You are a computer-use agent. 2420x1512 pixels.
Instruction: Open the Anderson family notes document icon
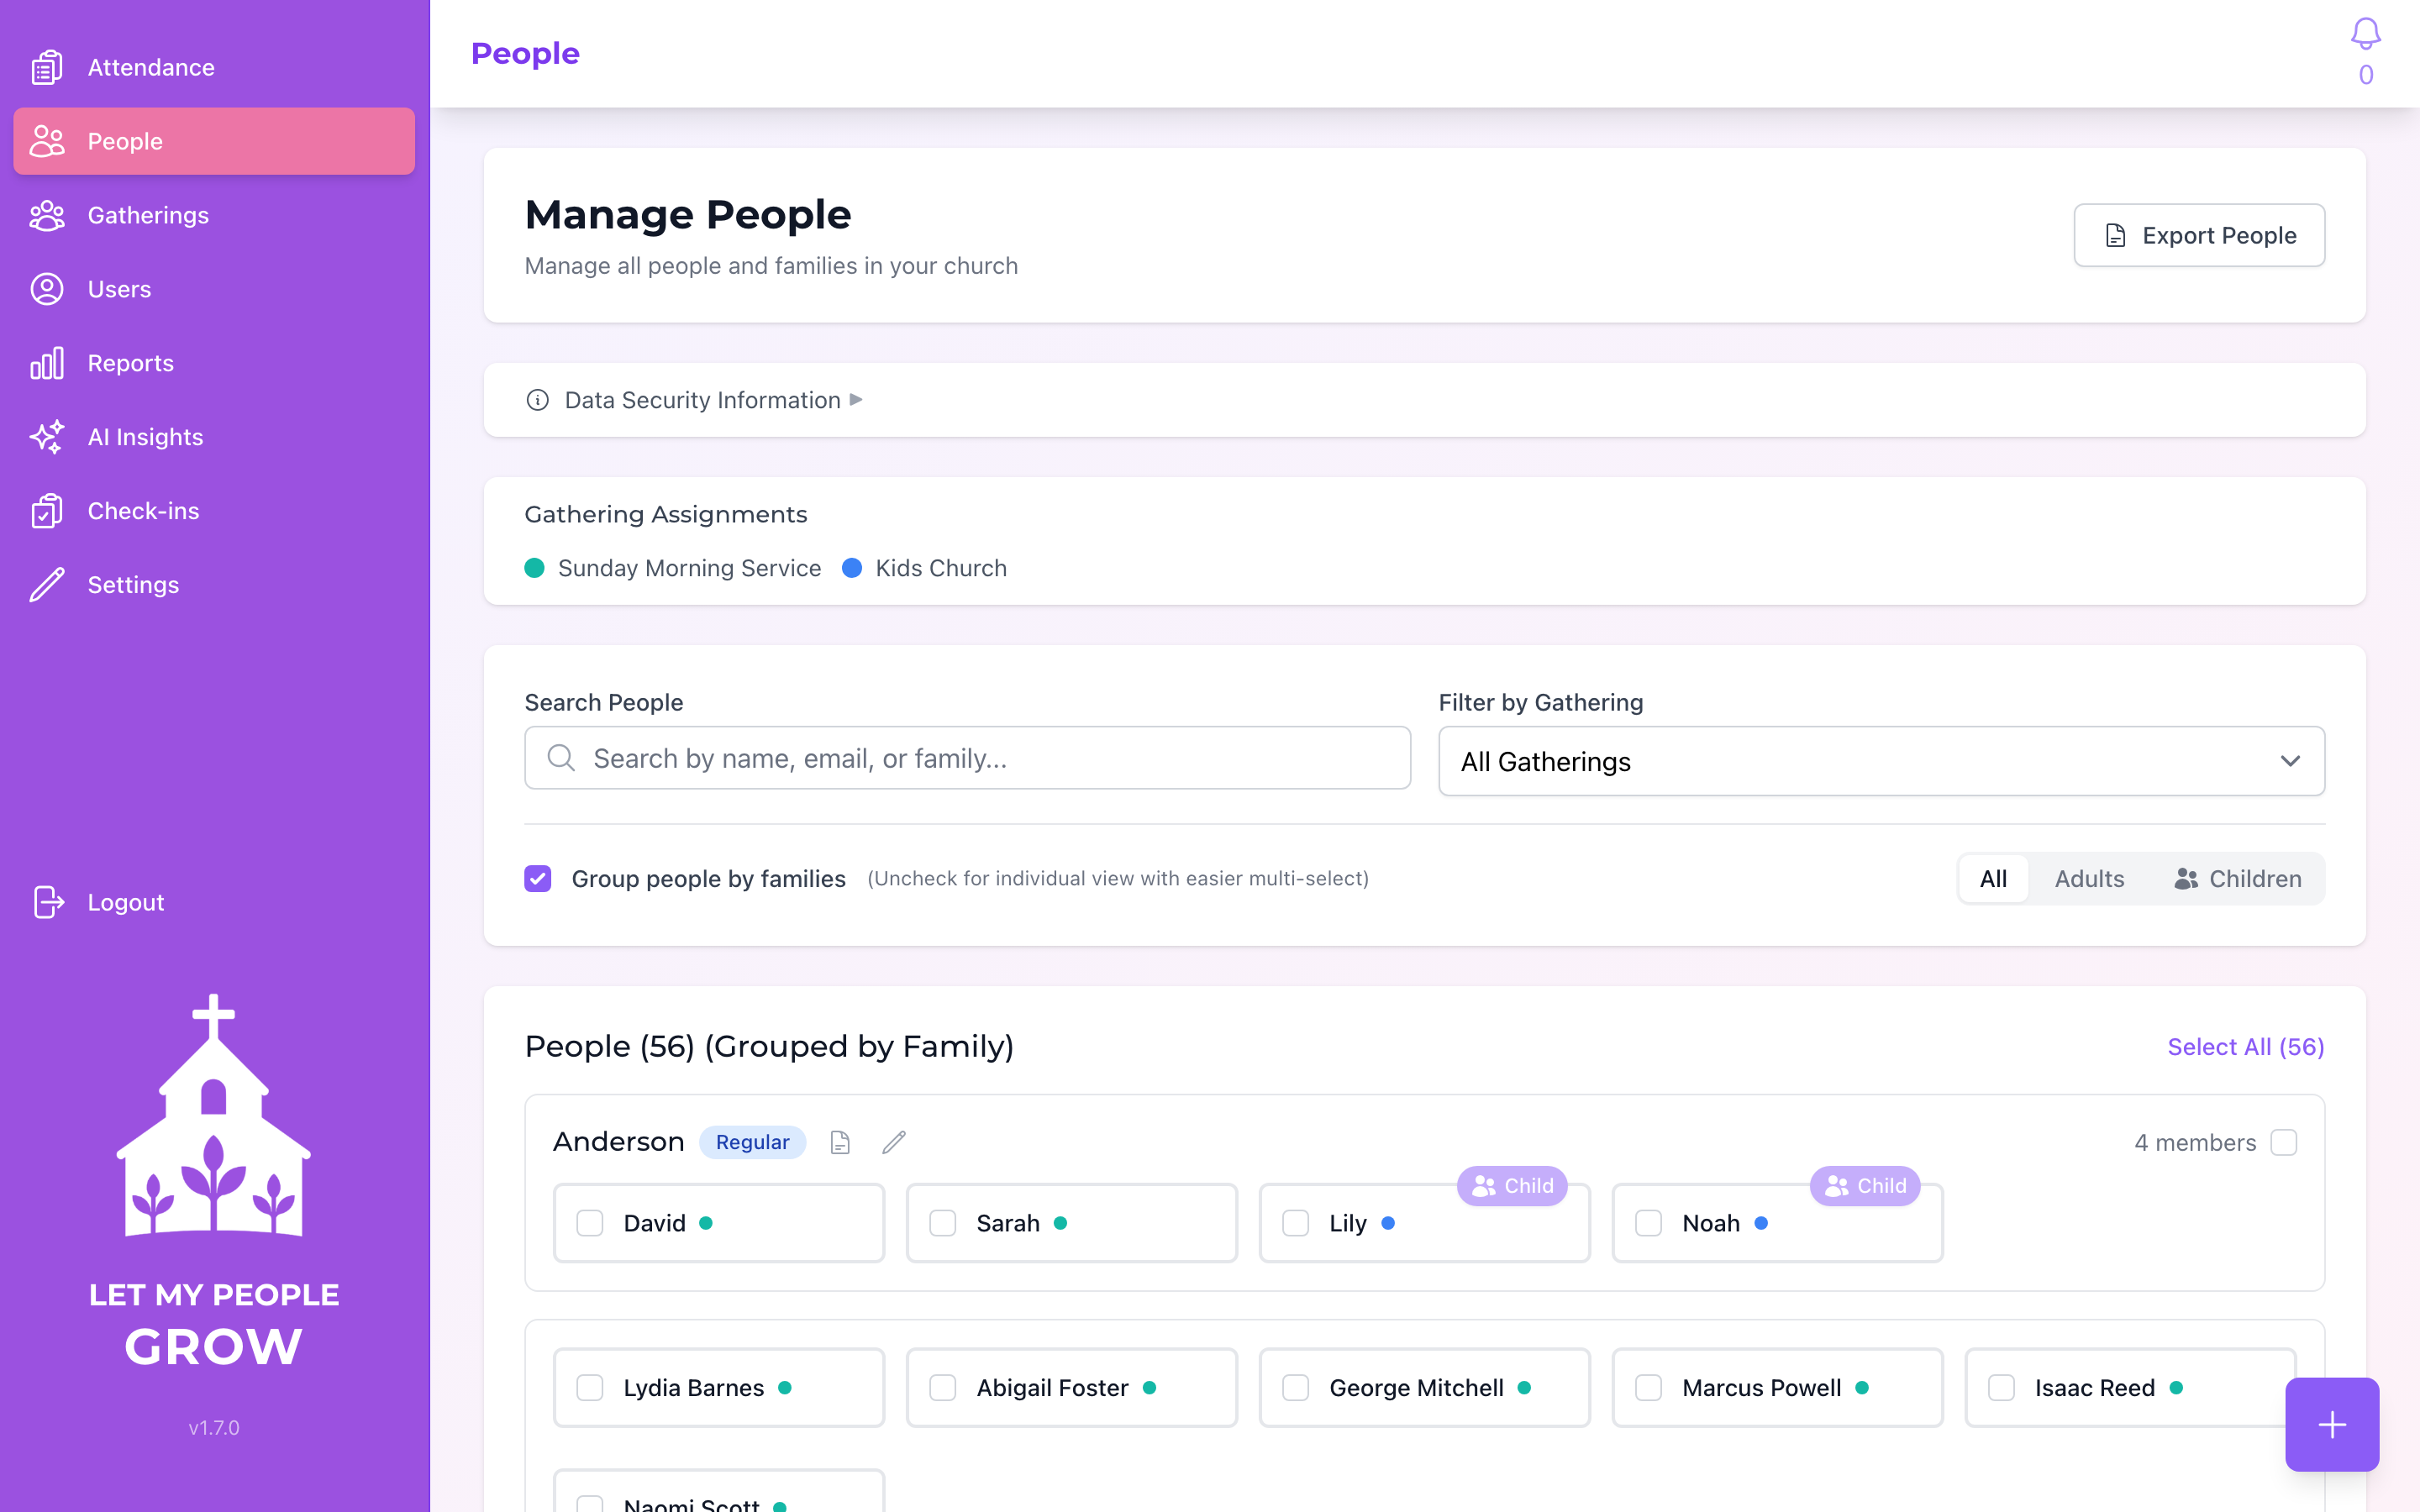840,1142
